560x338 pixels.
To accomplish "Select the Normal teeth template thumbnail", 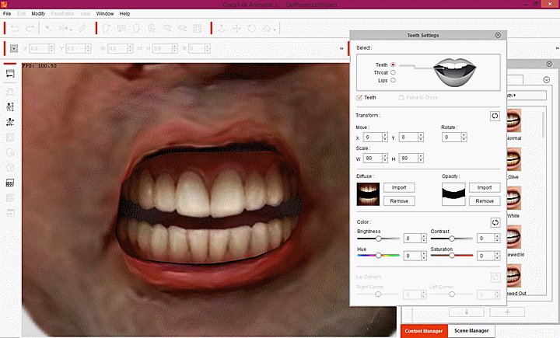I will click(513, 121).
